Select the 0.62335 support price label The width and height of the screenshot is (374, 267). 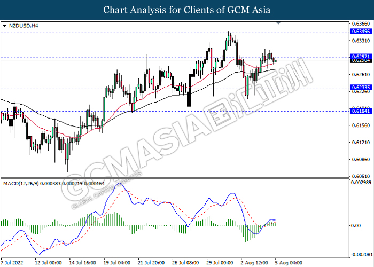[361, 88]
